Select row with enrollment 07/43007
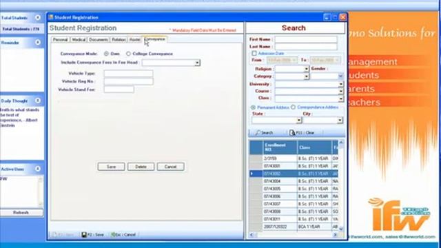441x248 pixels. point(294,204)
